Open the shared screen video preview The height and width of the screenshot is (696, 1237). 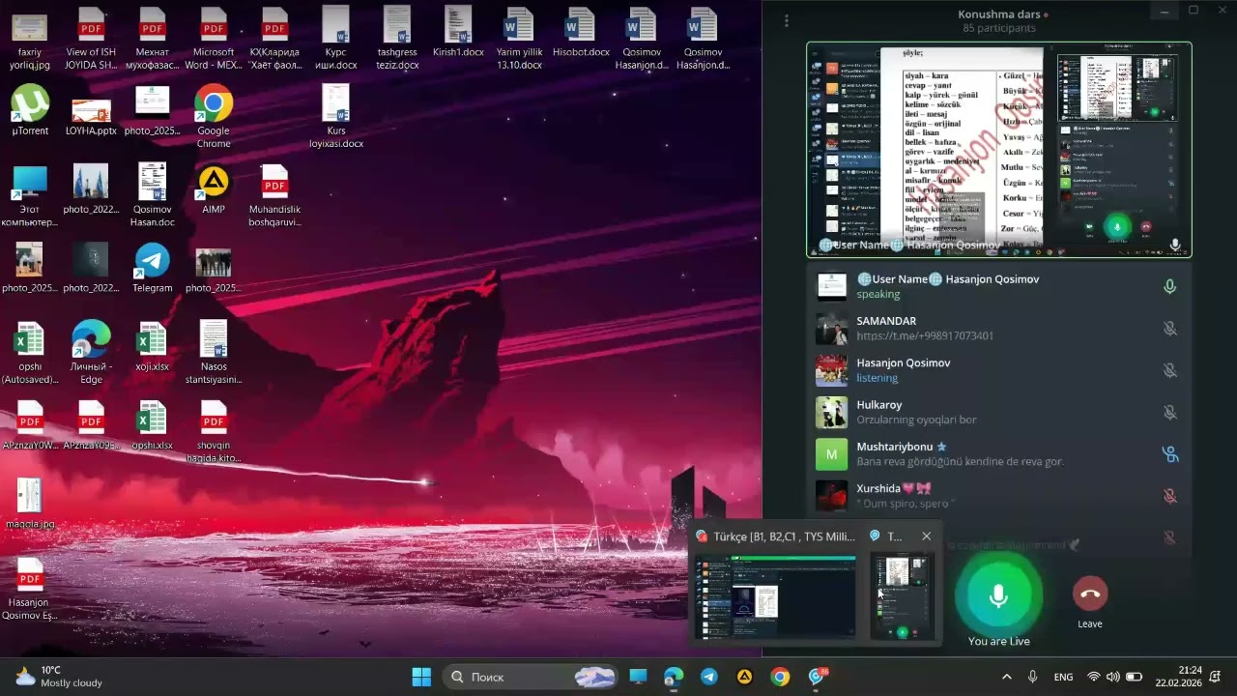[x=998, y=149]
